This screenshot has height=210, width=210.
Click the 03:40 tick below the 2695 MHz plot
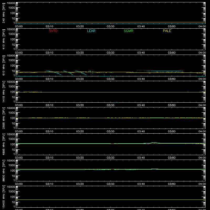[141, 132]
